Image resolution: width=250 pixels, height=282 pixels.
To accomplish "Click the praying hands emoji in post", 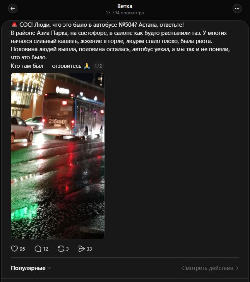I will pos(87,66).
